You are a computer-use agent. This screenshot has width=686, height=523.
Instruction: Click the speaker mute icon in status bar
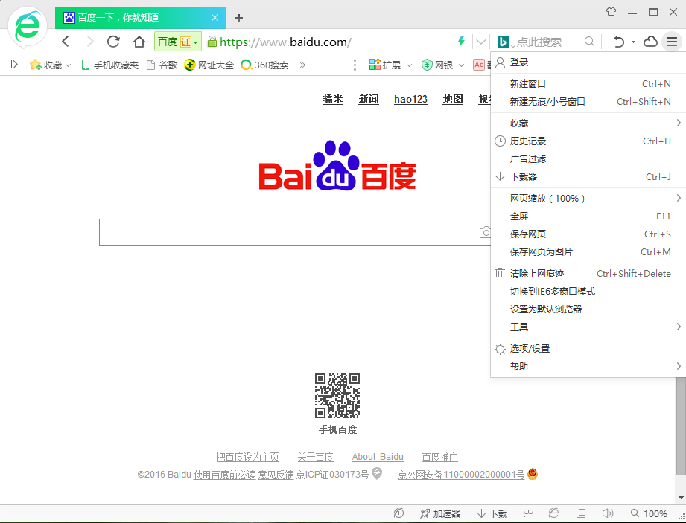[608, 513]
